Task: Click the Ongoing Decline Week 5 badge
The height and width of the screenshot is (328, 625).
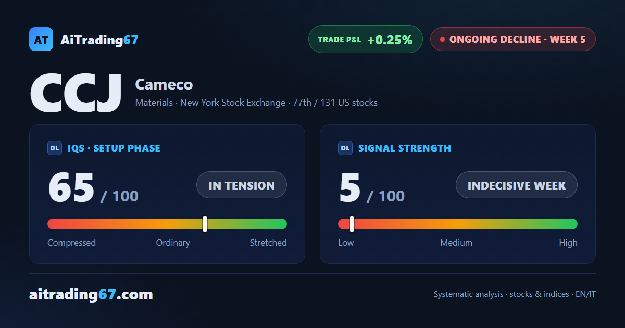Action: (512, 39)
